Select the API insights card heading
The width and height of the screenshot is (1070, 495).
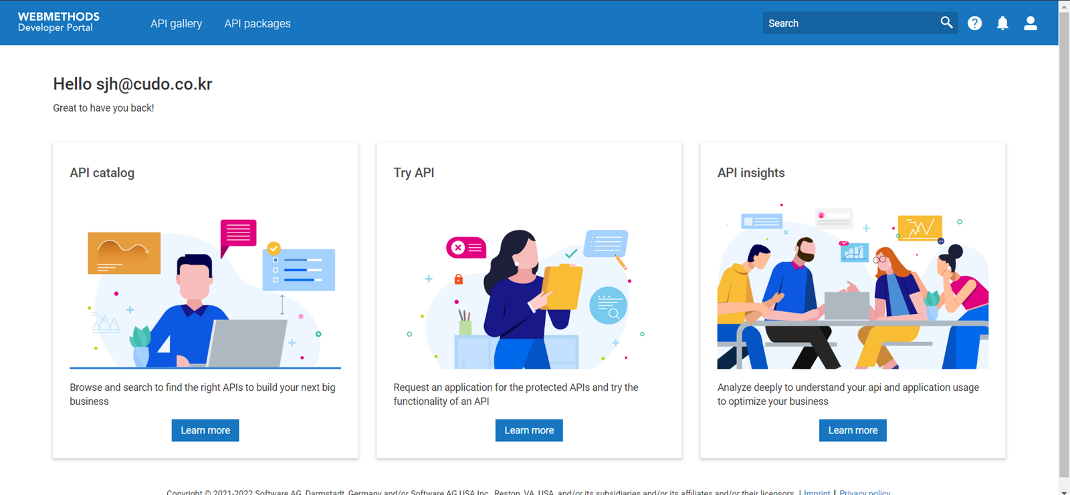[x=751, y=173]
